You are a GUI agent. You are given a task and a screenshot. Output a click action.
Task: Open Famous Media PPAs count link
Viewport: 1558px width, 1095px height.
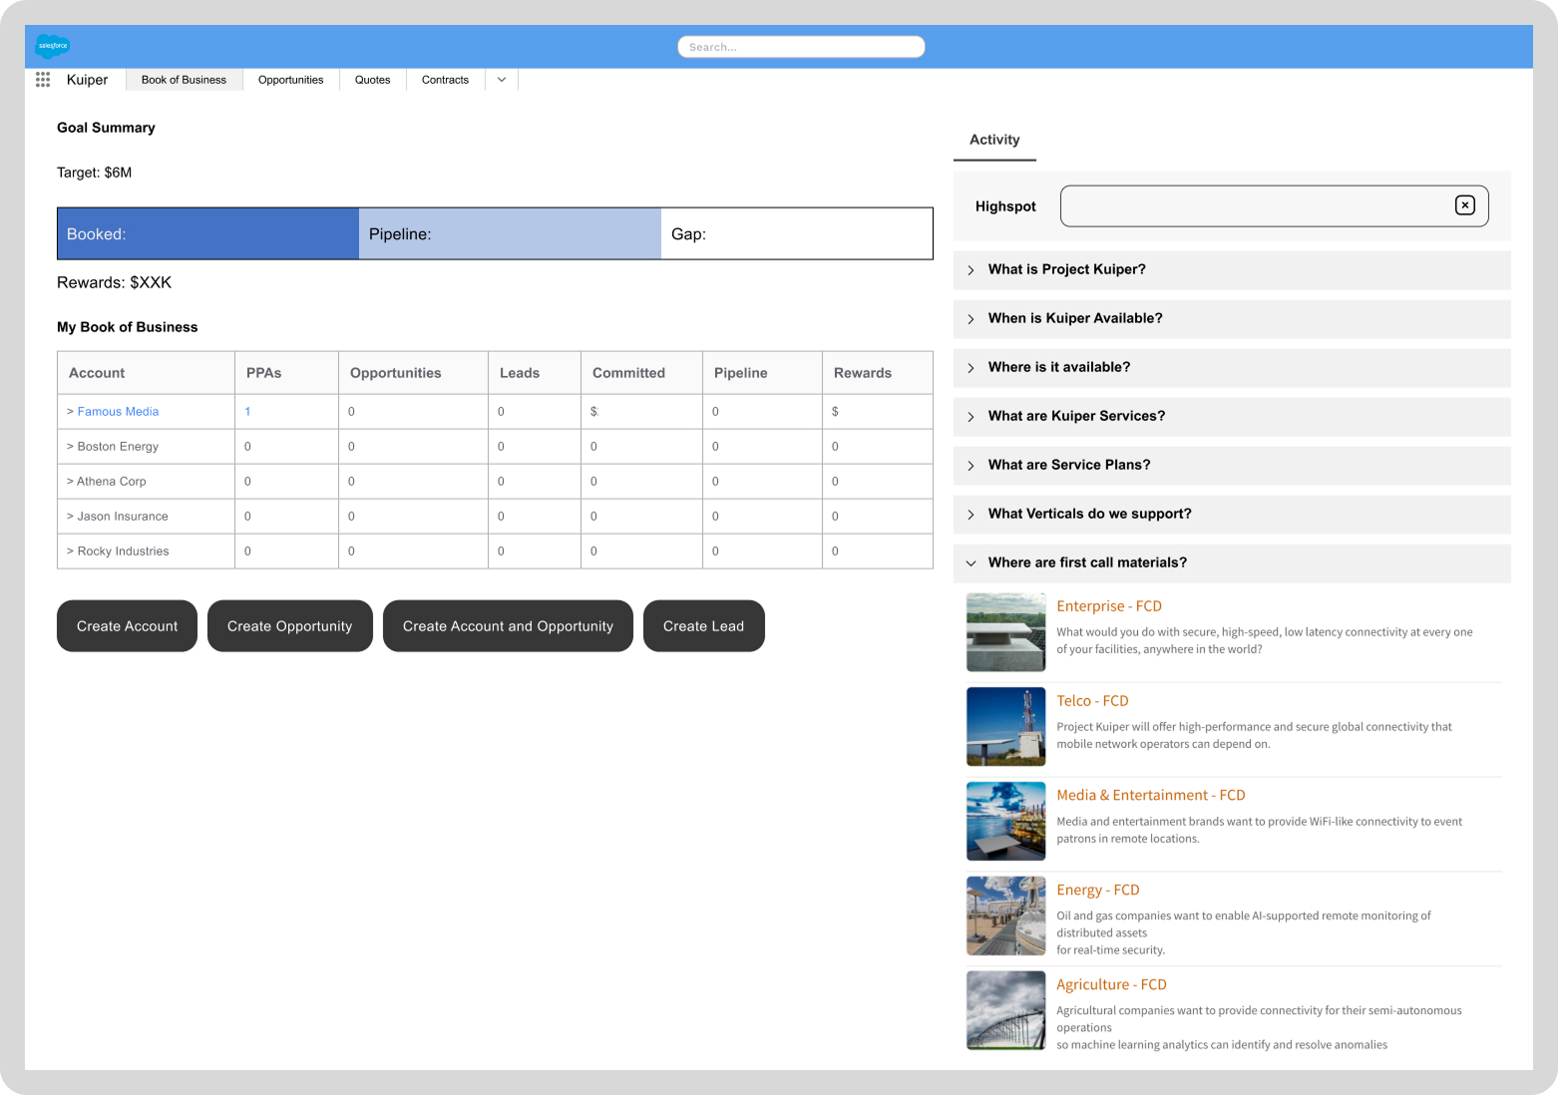(x=247, y=411)
